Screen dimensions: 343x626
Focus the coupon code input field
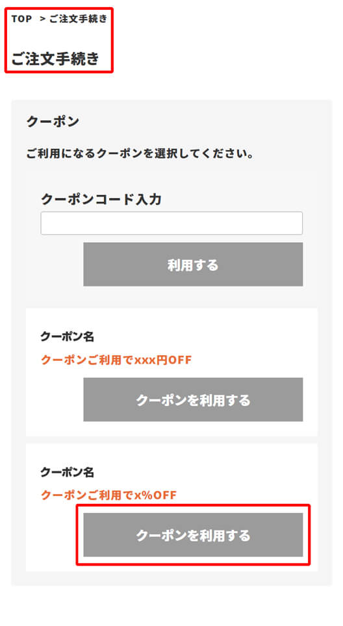171,223
